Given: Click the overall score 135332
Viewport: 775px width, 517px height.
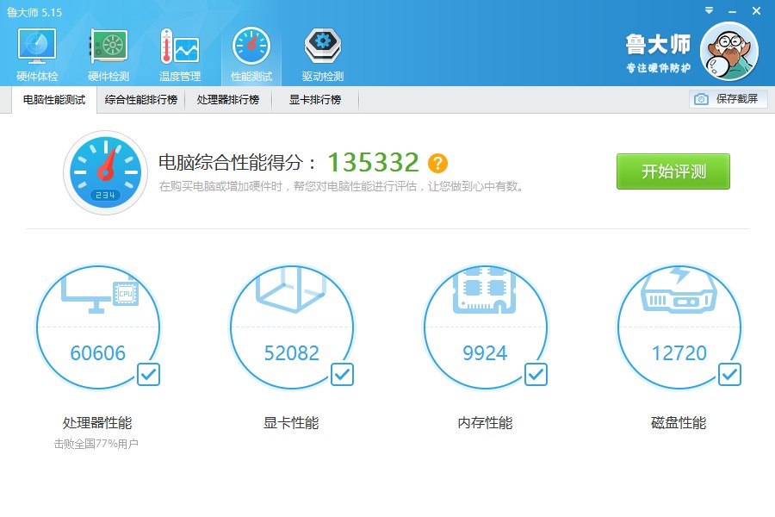Looking at the screenshot, I should coord(373,162).
